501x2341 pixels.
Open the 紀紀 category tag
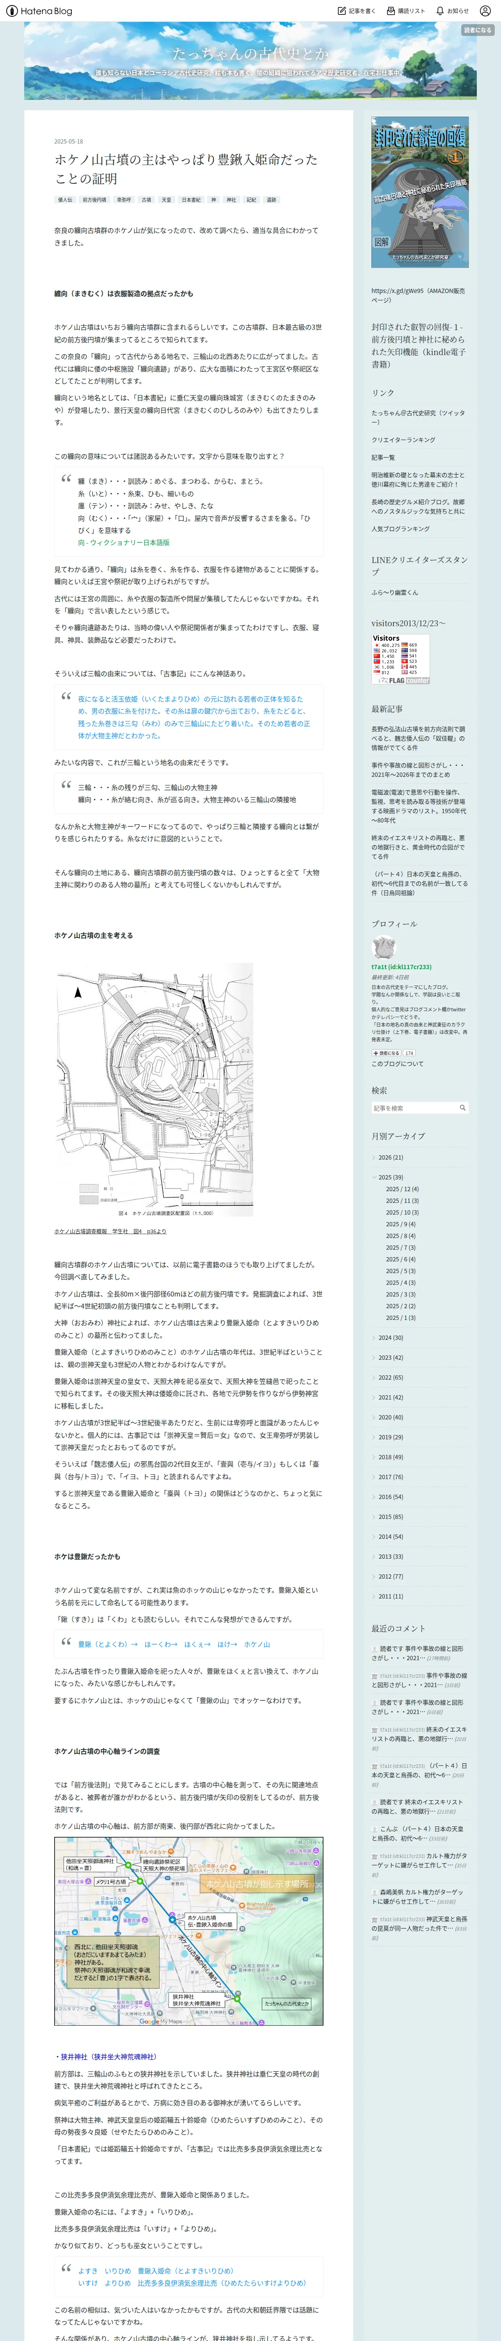pos(251,200)
